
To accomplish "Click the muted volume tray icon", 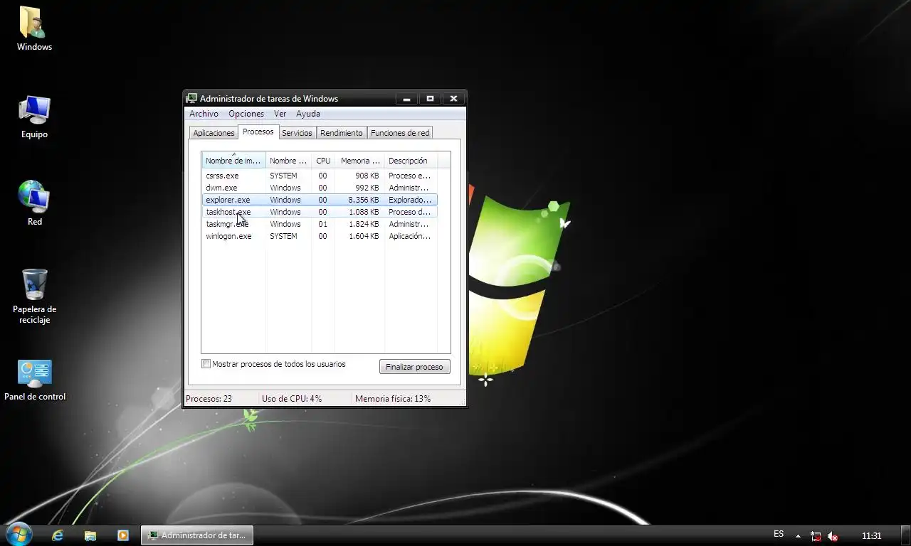I will tap(832, 536).
